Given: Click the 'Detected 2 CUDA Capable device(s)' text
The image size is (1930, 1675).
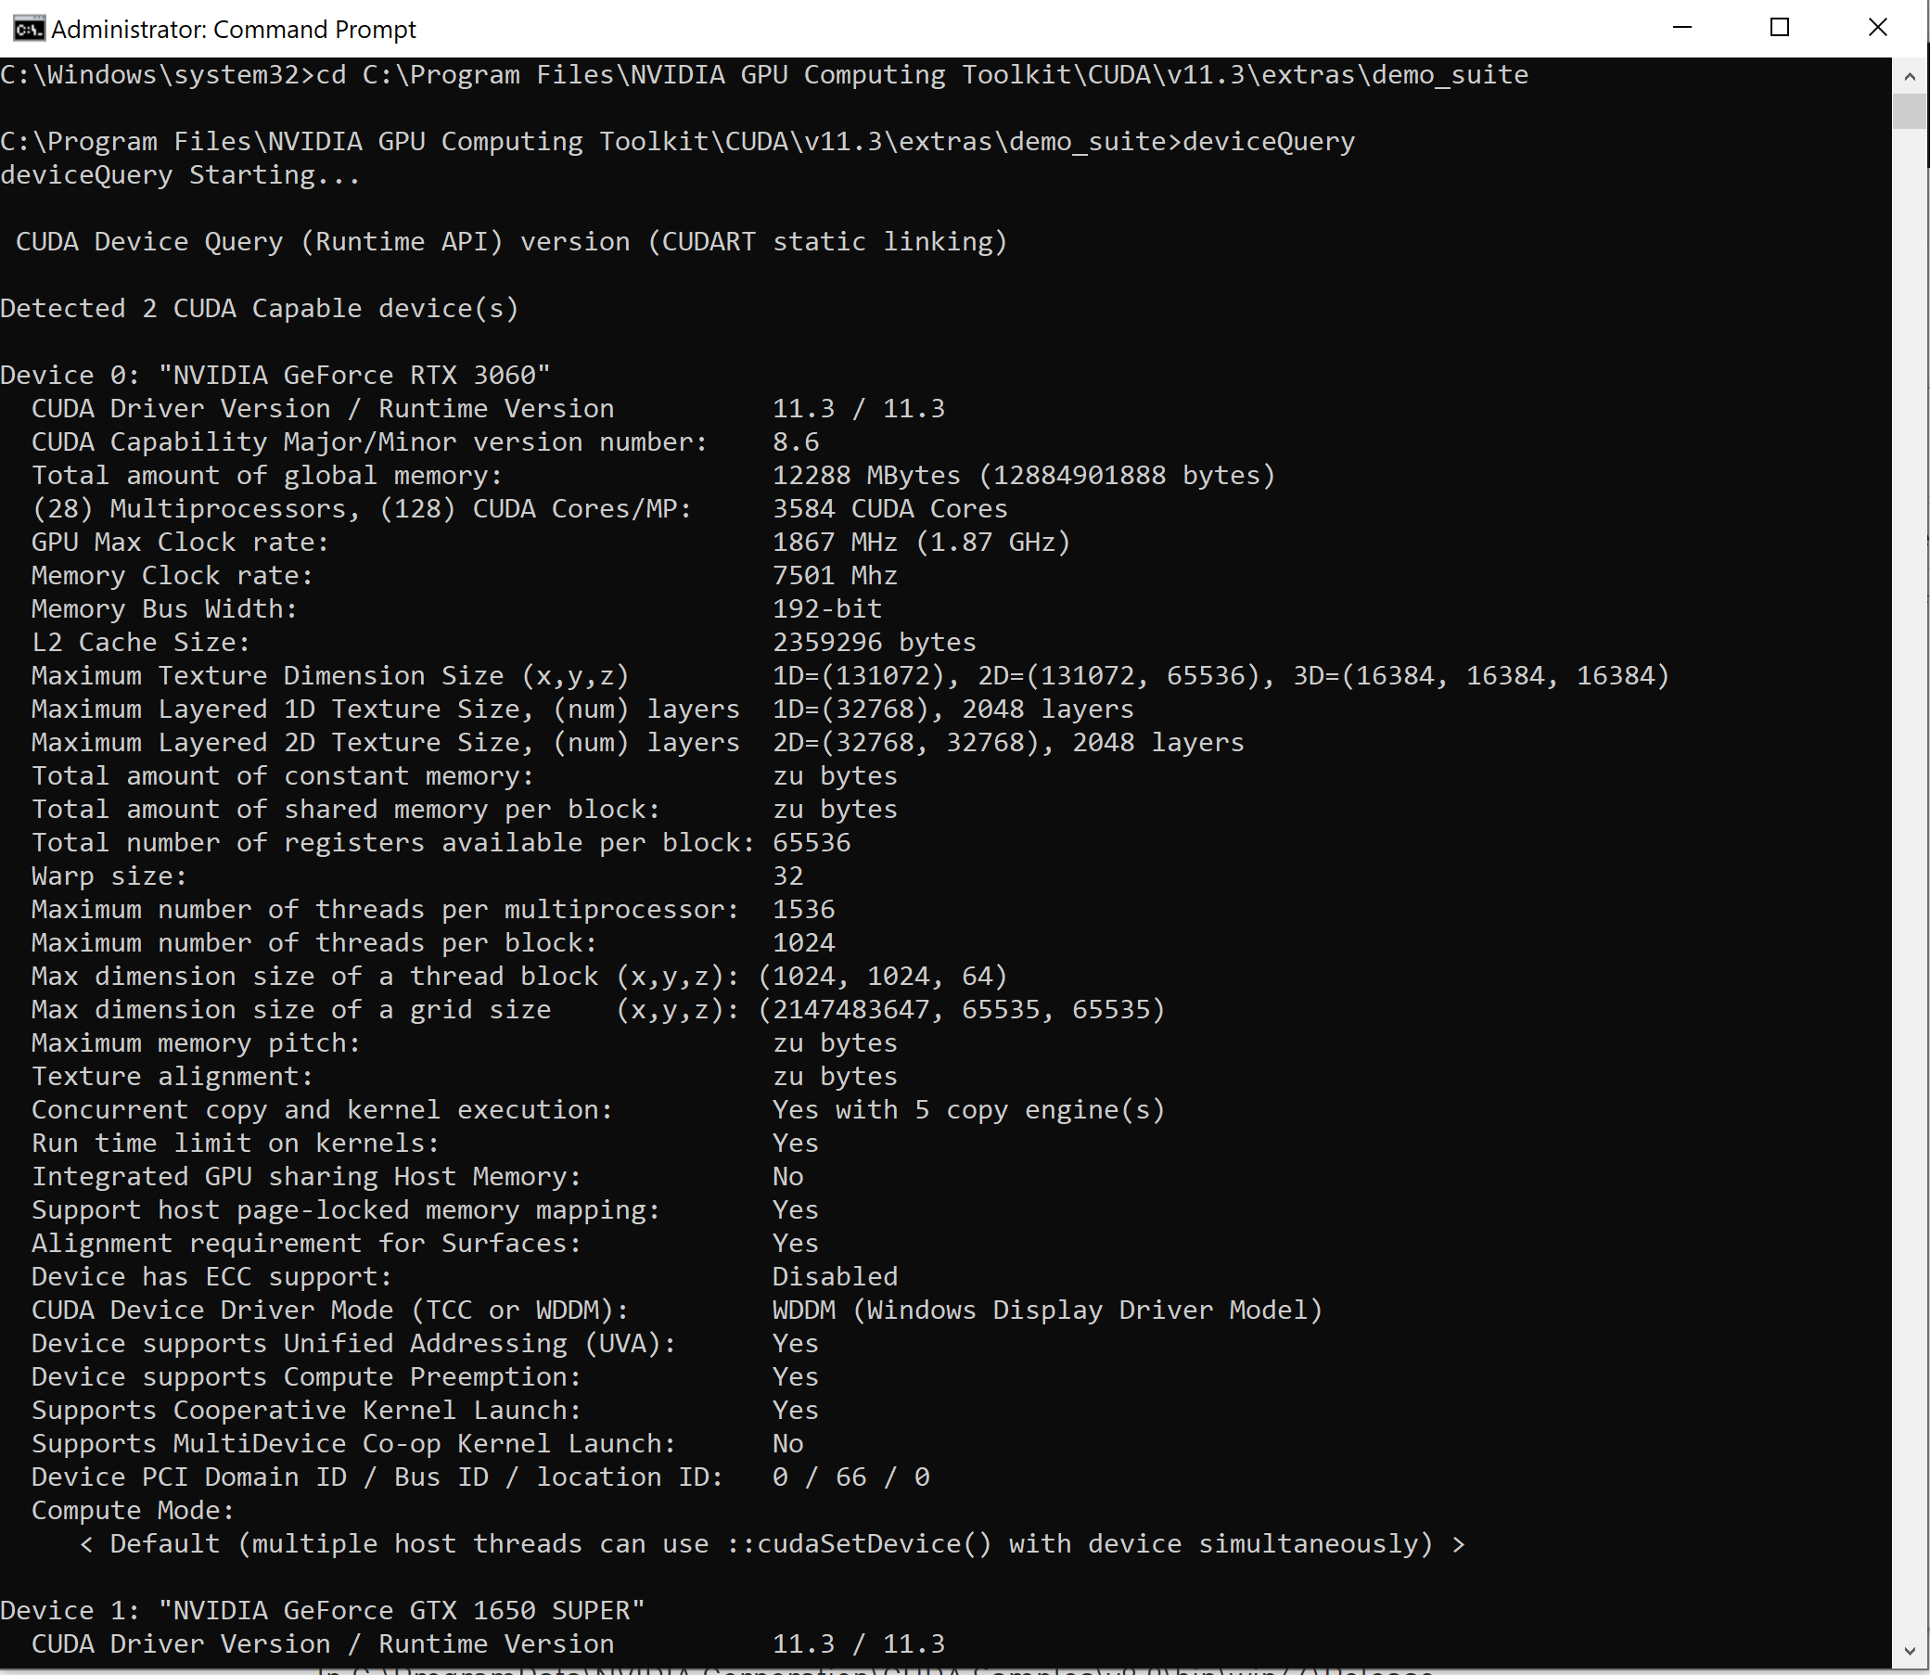Looking at the screenshot, I should tap(259, 309).
